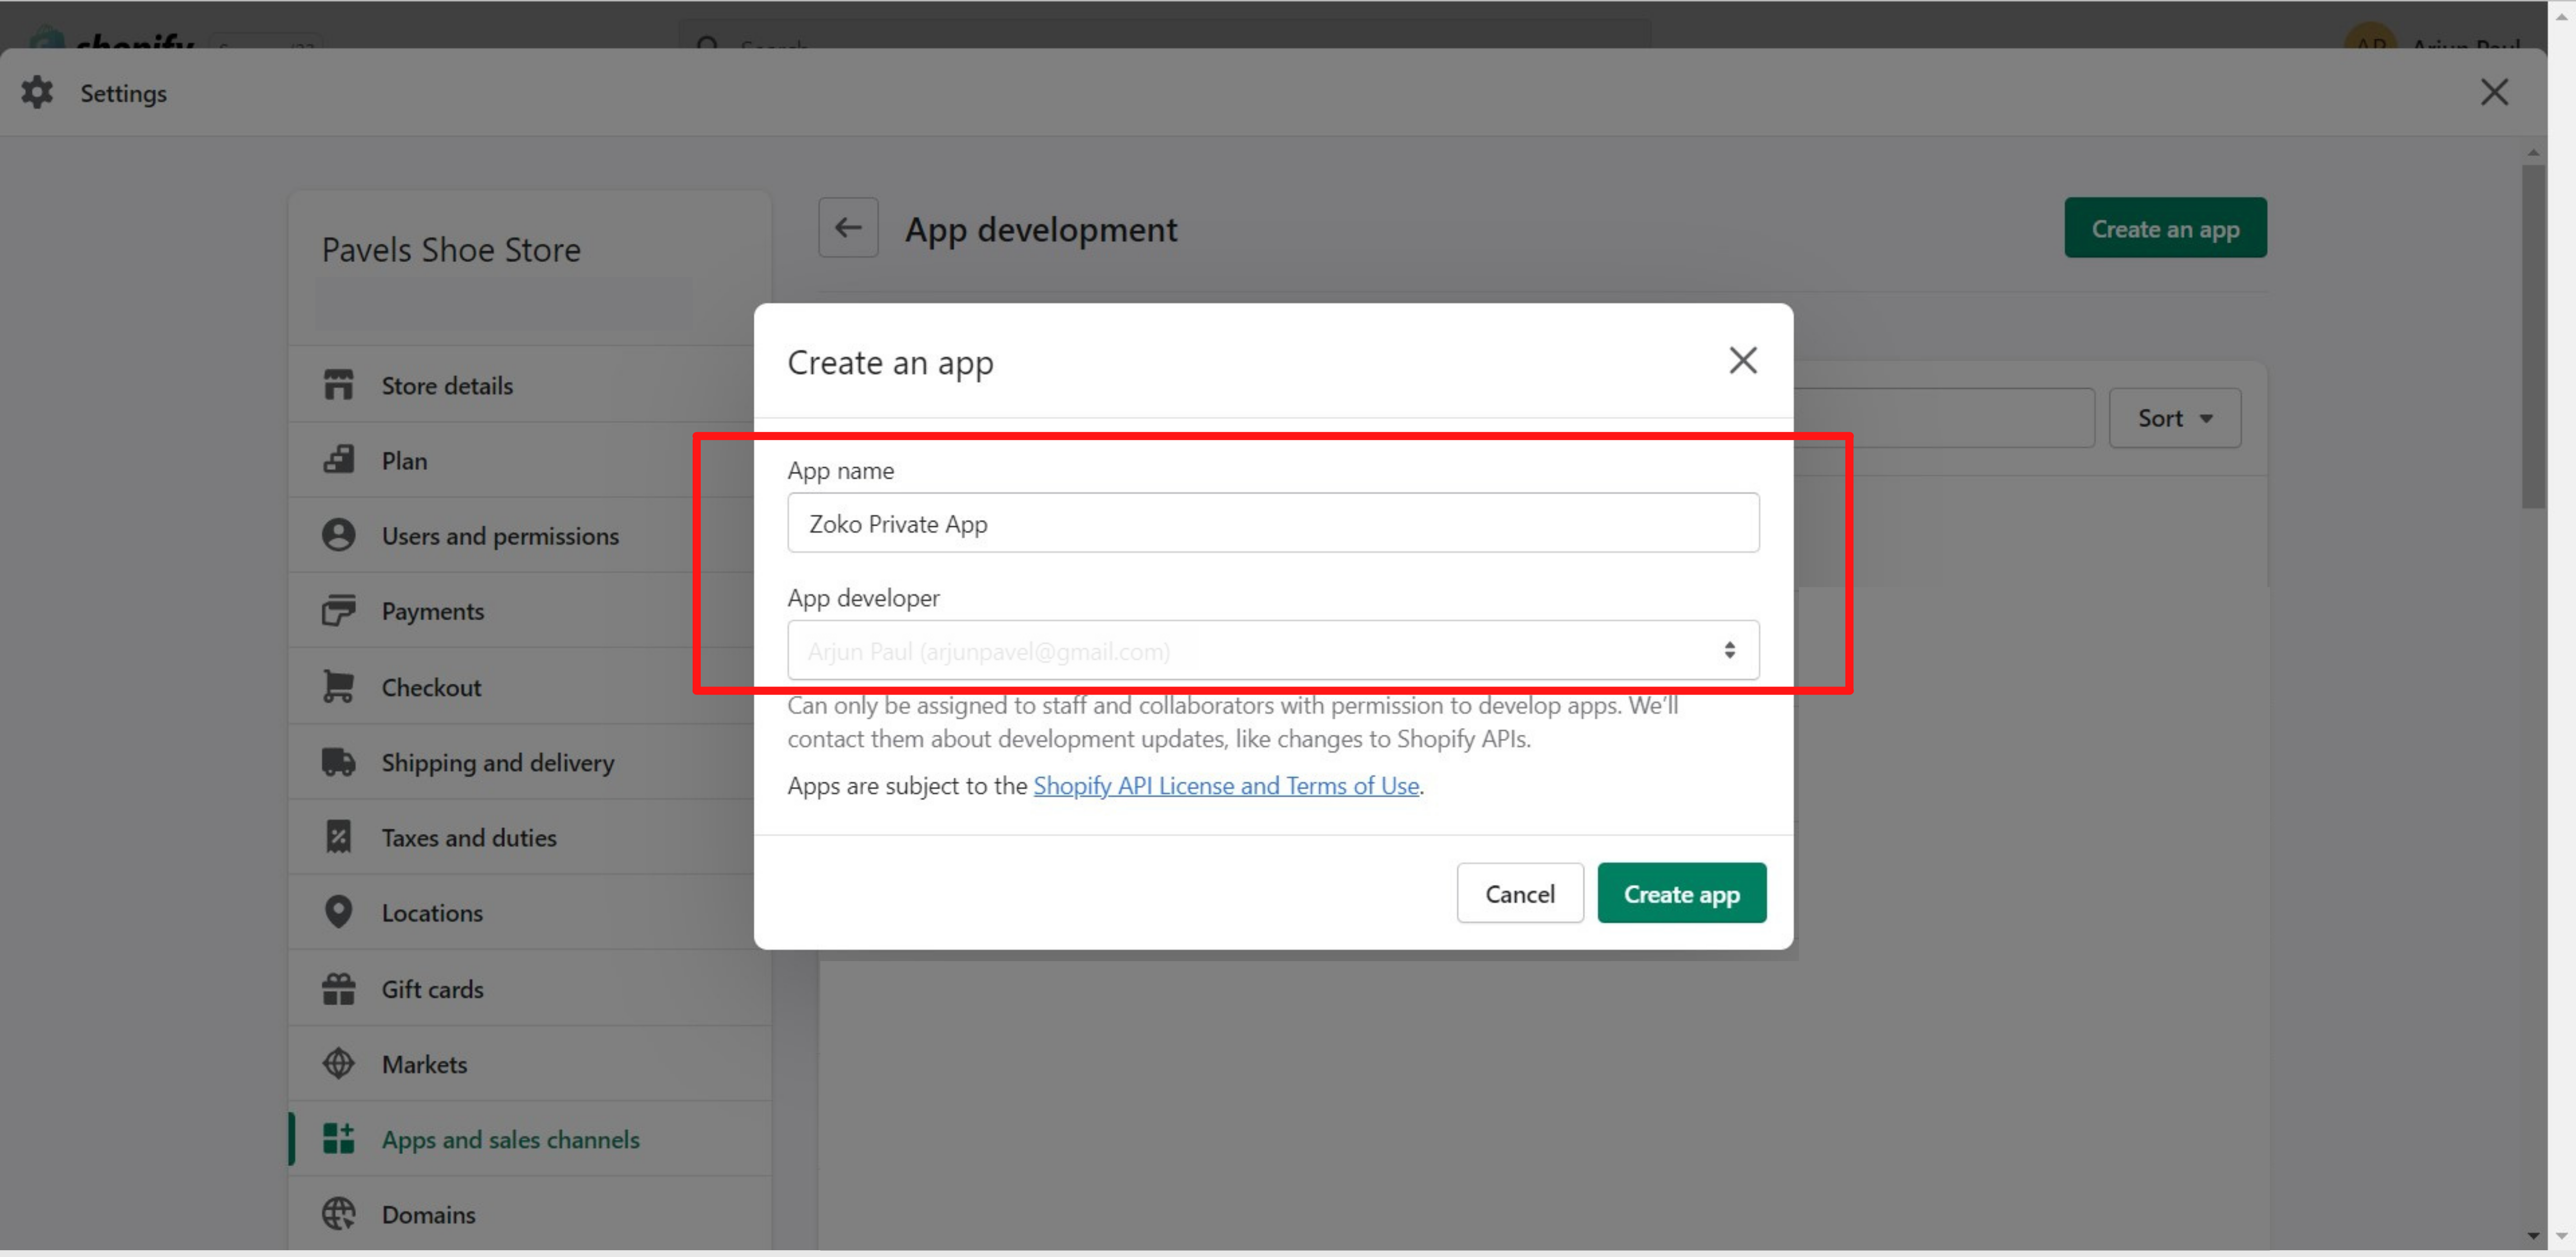2576x1257 pixels.
Task: Click the Checkout cart icon
Action: click(338, 686)
